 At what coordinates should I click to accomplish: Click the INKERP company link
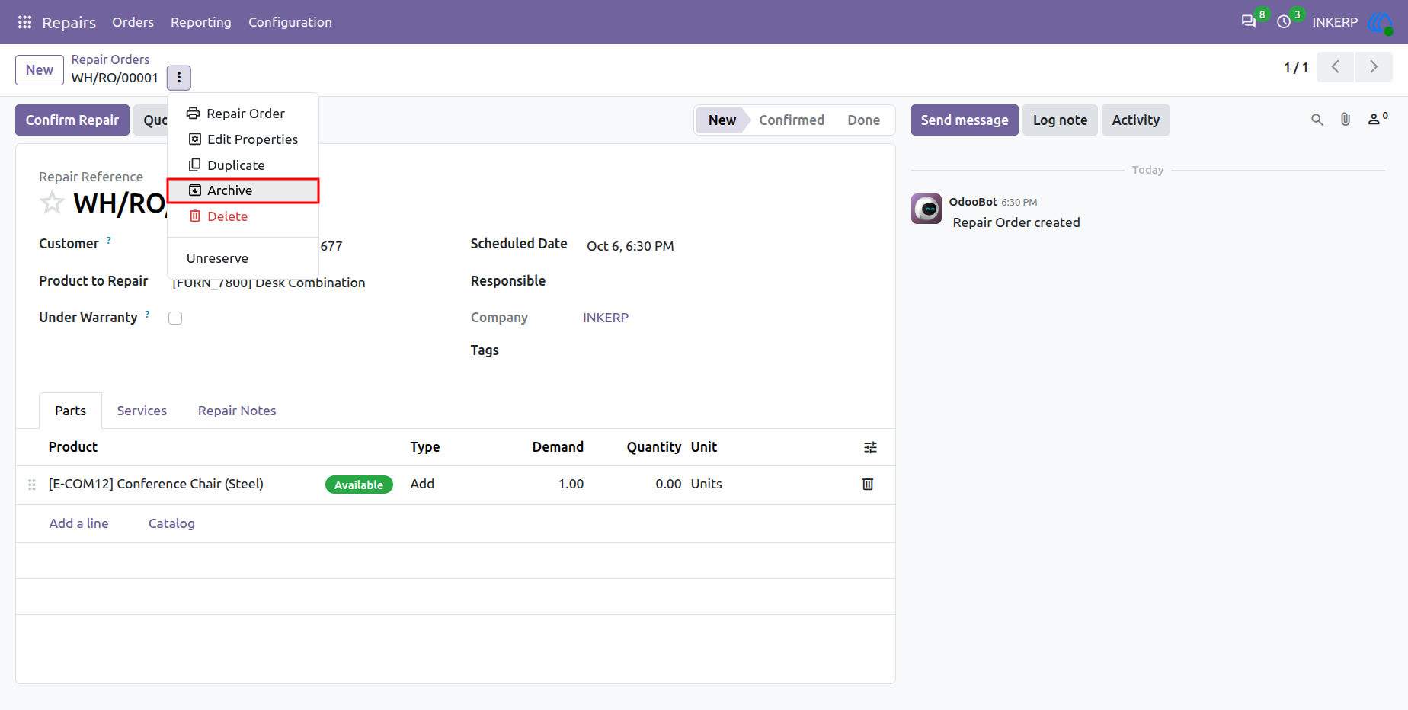pos(606,318)
